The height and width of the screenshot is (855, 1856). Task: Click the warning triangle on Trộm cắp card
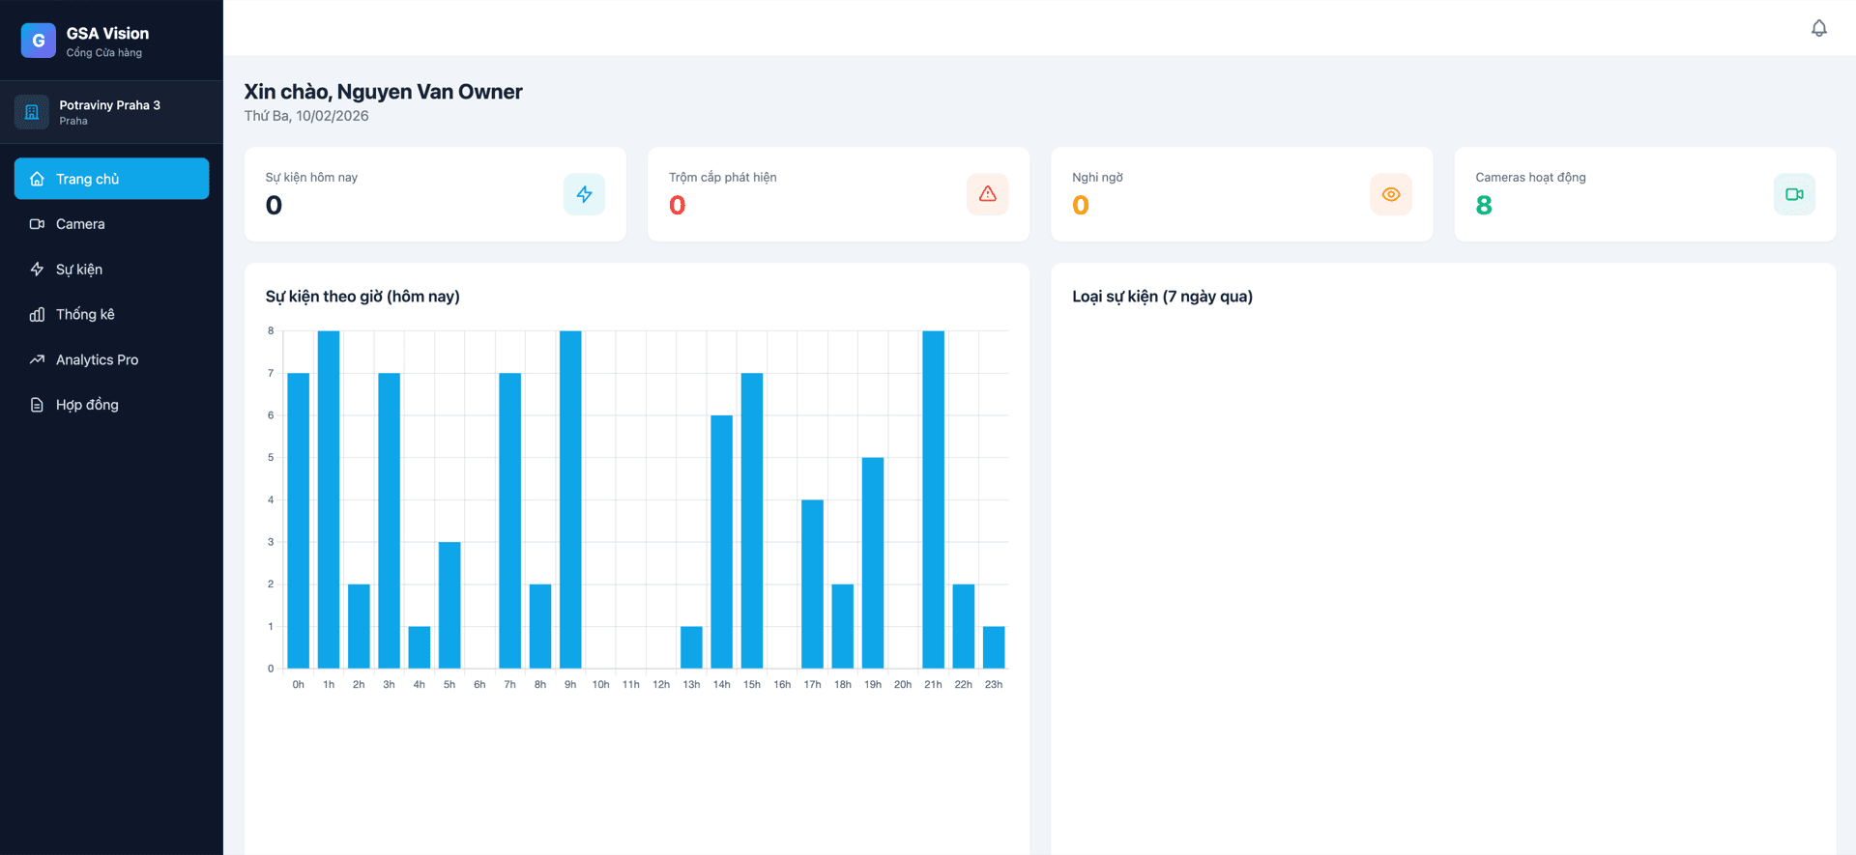(987, 194)
